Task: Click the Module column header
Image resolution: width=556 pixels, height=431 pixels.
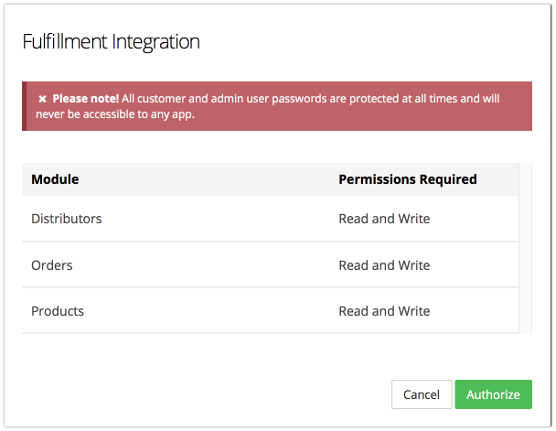Action: [x=55, y=179]
